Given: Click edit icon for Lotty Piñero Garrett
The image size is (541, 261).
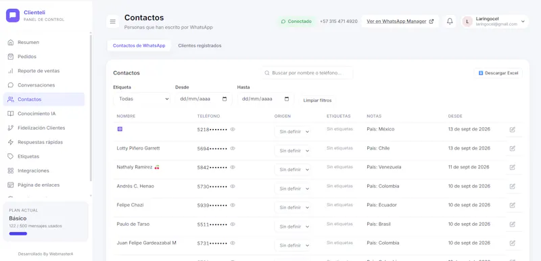Looking at the screenshot, I should tap(513, 148).
